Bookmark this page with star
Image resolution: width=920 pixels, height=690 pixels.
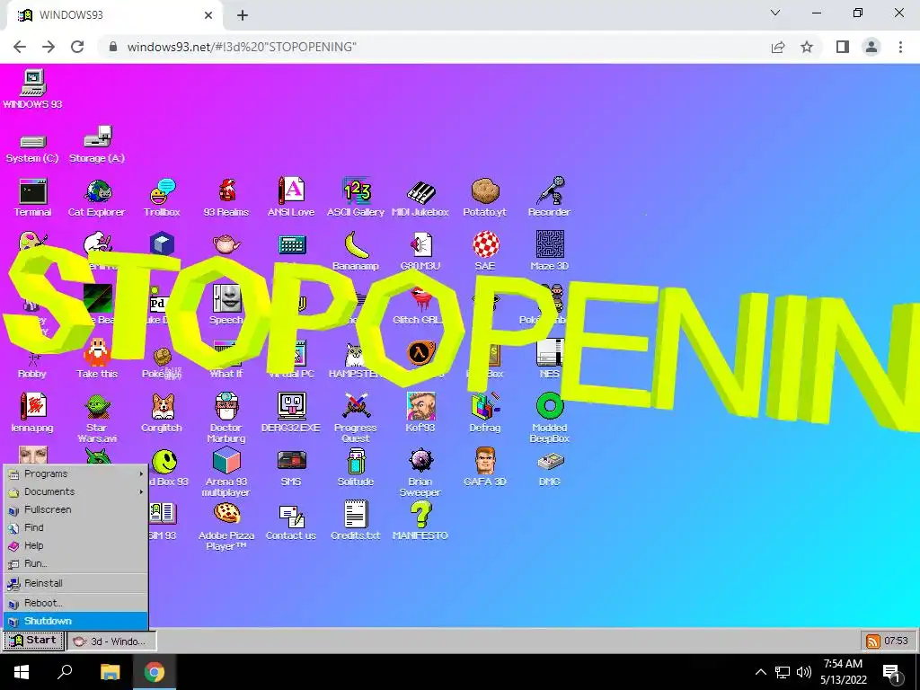(807, 47)
